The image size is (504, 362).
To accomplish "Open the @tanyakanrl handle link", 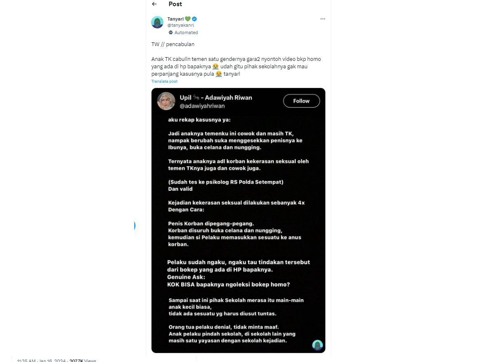I will [x=181, y=26].
